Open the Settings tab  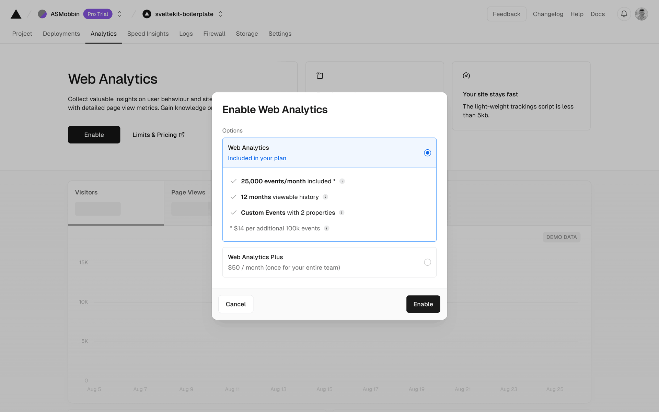[x=280, y=34]
